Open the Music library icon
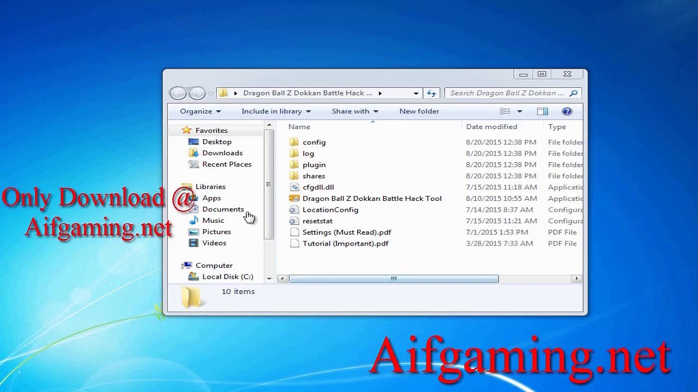 pos(193,220)
